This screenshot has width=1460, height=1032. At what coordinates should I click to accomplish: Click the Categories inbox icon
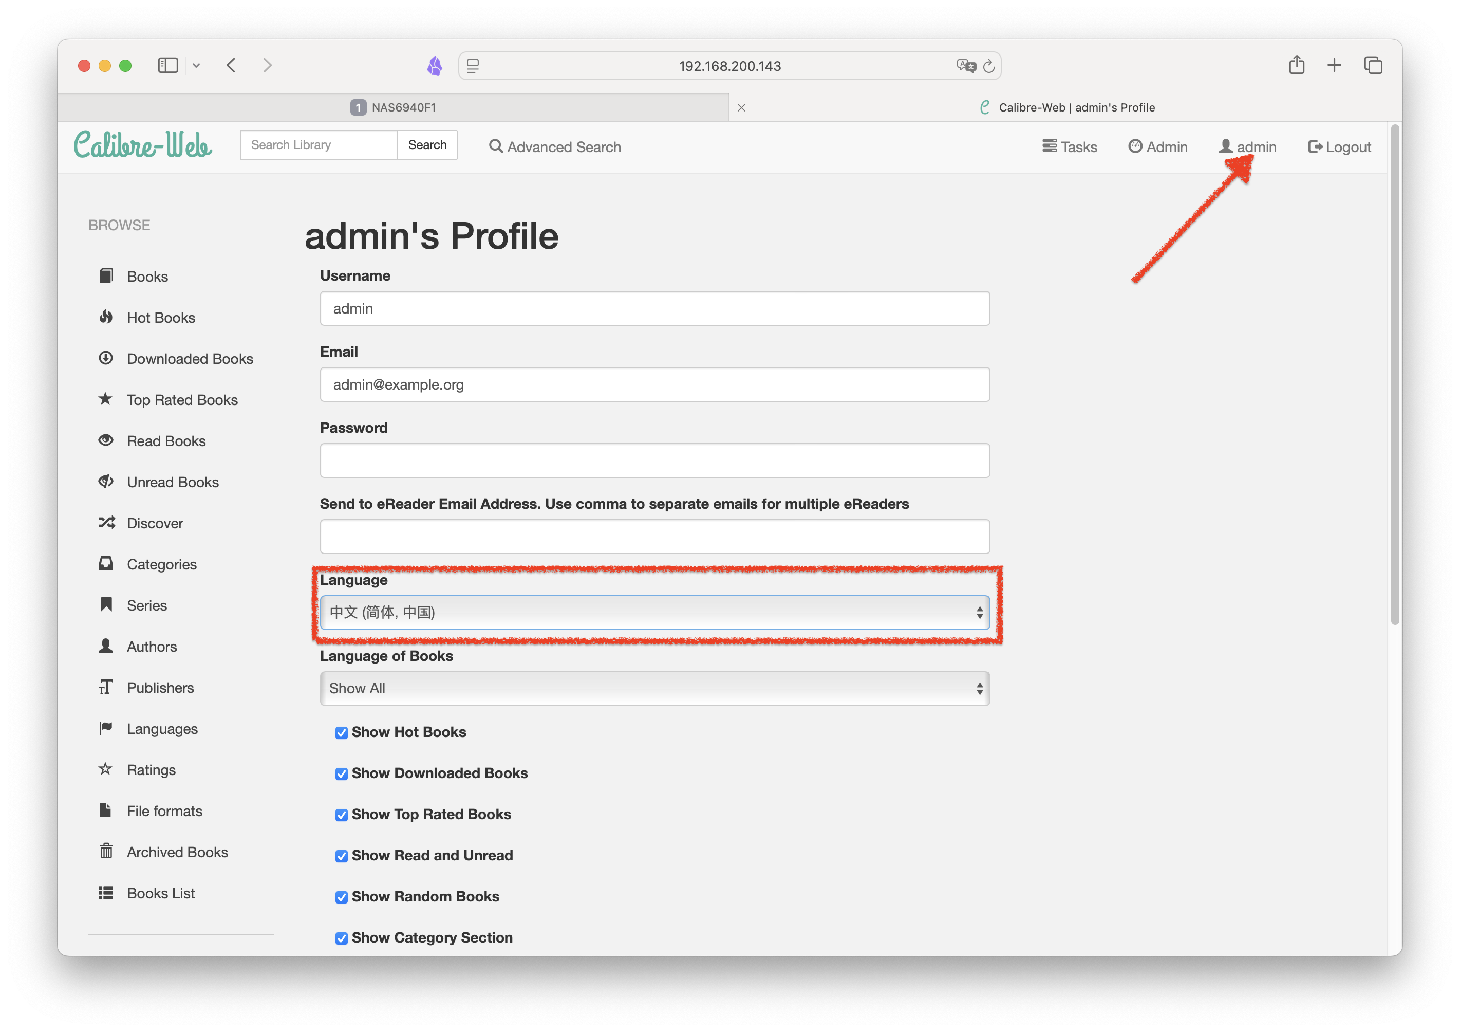[106, 564]
